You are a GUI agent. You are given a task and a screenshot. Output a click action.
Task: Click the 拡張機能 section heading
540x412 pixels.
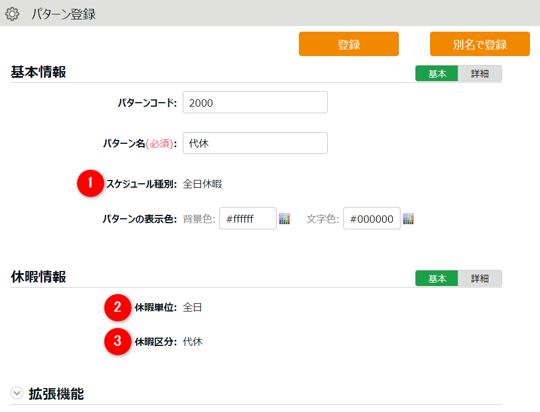(56, 394)
